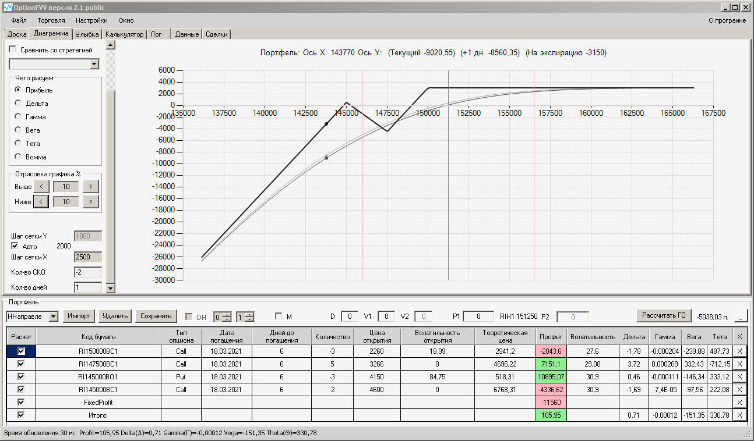
Task: Click the Кол-во дней input field
Action: 88,287
